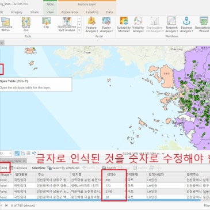Image resolution: width=210 pixels, height=210 pixels.
Task: Expand the Raster Analysis dropdown
Action: (x=106, y=24)
